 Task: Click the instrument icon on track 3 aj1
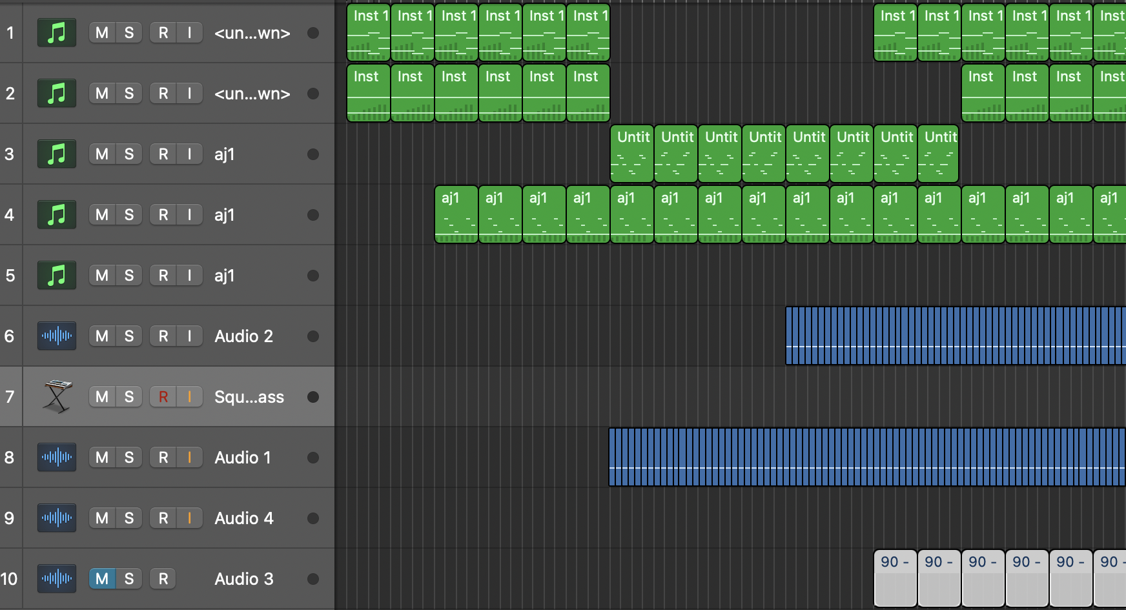57,154
